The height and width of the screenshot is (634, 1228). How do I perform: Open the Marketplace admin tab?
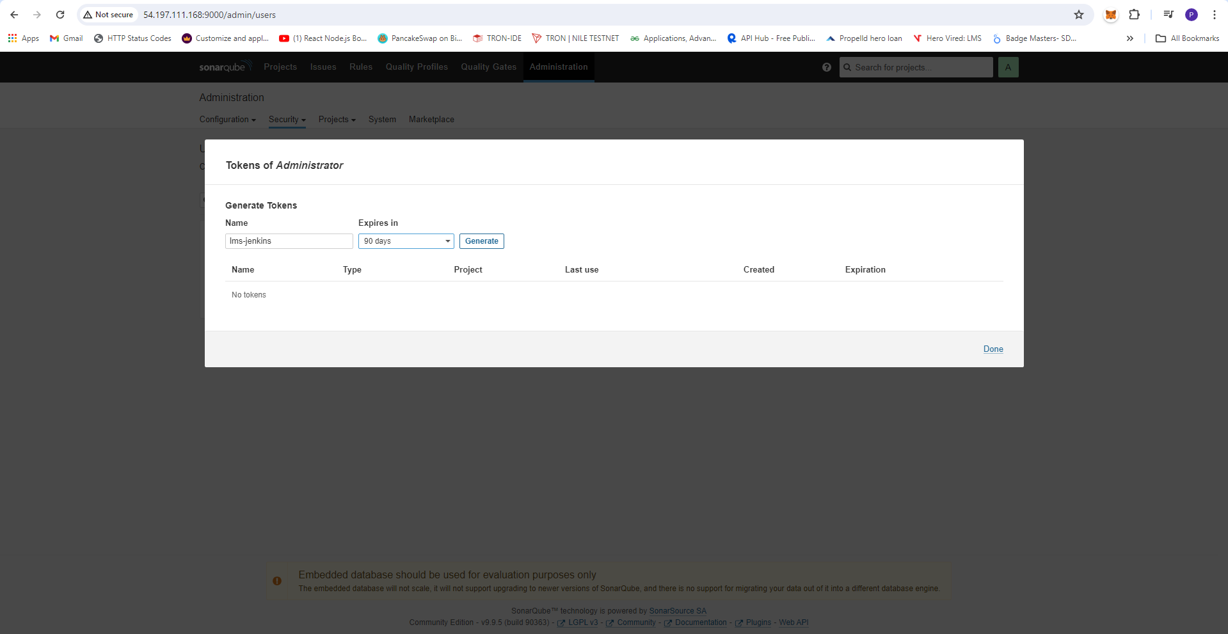431,120
